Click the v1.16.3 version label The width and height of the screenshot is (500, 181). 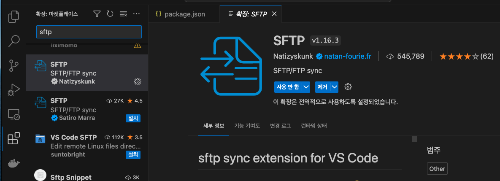326,40
